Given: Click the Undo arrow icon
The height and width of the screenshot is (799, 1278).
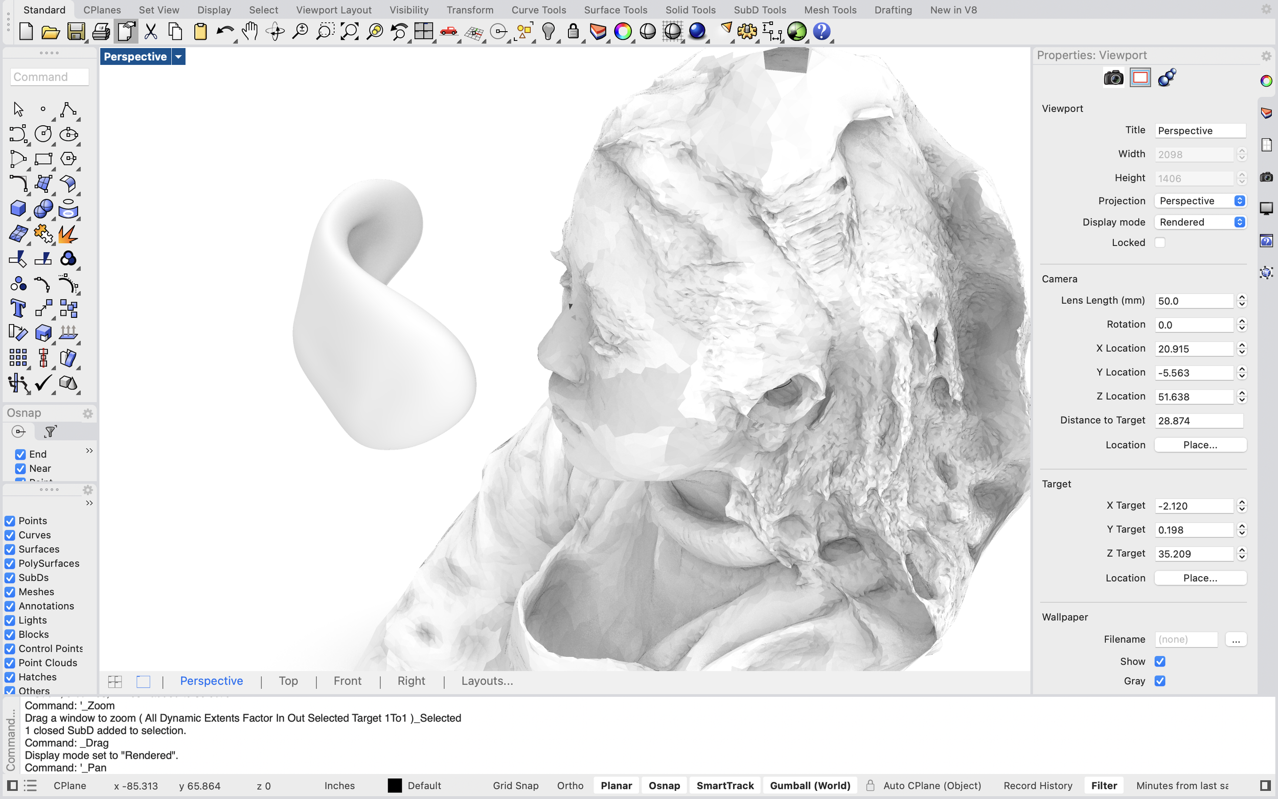Looking at the screenshot, I should click(x=225, y=32).
